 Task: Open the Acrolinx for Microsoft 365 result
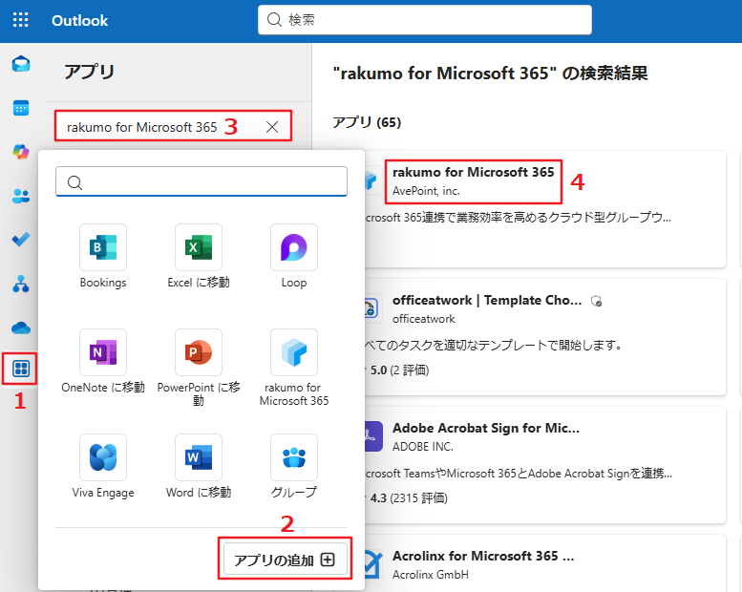(x=544, y=563)
